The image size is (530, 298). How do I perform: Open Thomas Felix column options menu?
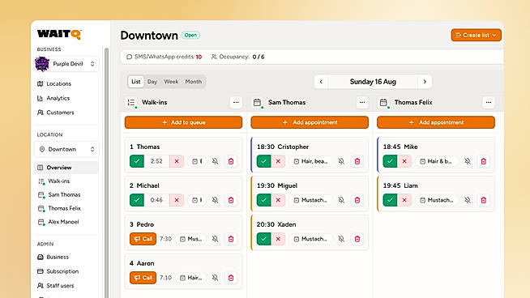(489, 102)
